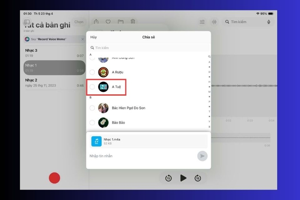Tap the Siri suggestion orb icon
The width and height of the screenshot is (300, 200).
click(x=27, y=39)
